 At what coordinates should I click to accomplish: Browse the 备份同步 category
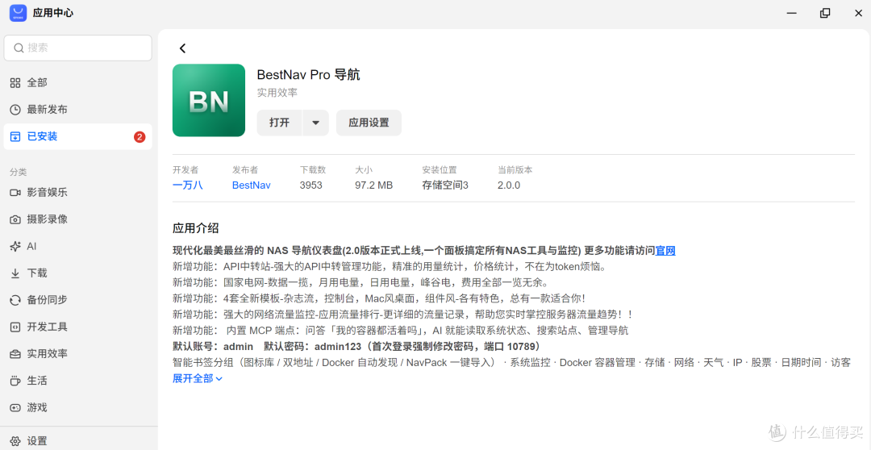click(x=77, y=300)
